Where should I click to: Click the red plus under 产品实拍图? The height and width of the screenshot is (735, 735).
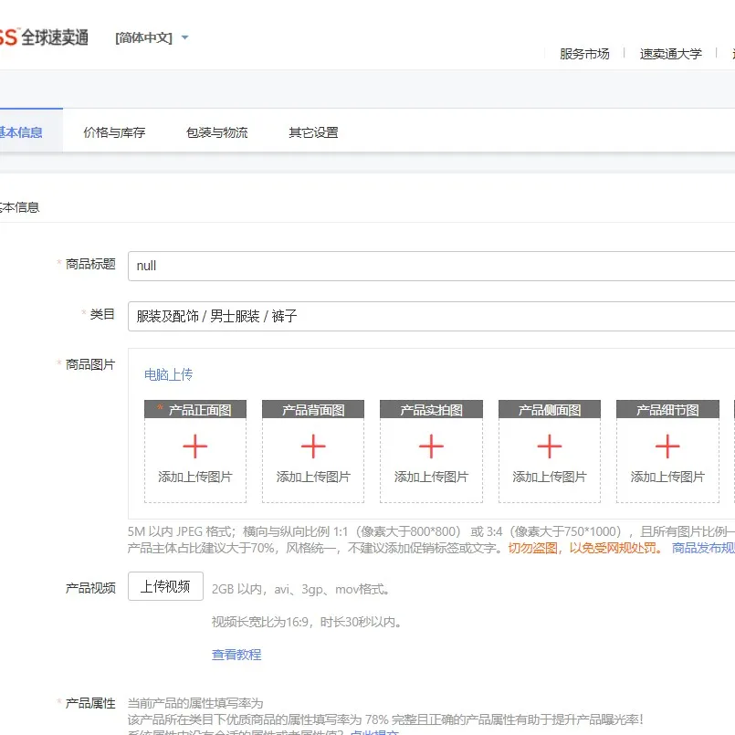click(x=431, y=446)
